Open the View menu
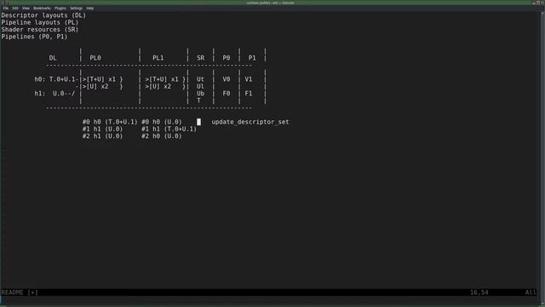Image resolution: width=545 pixels, height=307 pixels. [x=26, y=8]
